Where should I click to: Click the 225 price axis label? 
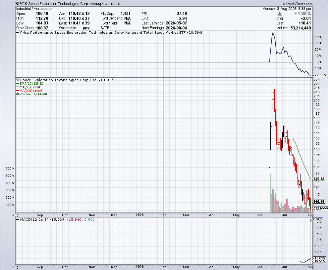click(317, 80)
